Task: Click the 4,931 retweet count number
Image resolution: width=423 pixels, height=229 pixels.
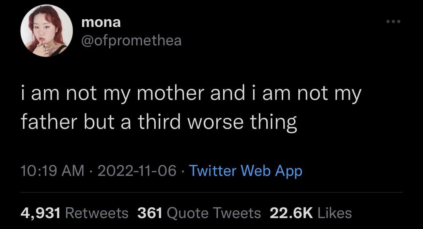Action: tap(41, 213)
